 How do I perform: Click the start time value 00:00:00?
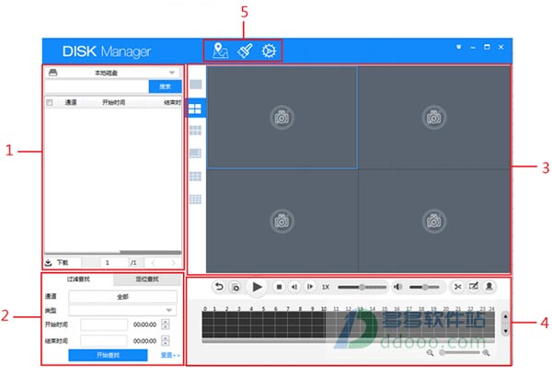point(144,325)
